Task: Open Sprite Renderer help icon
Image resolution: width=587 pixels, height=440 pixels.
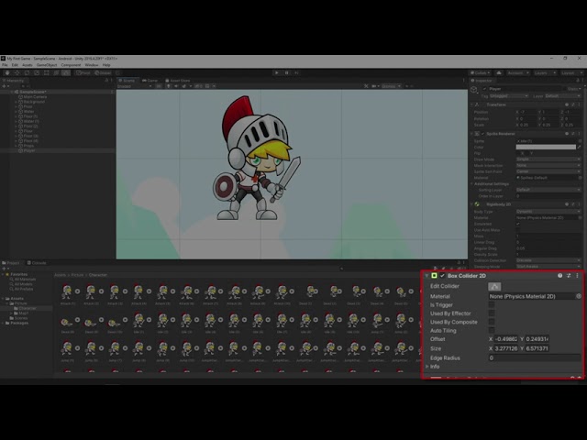Action: (x=567, y=133)
